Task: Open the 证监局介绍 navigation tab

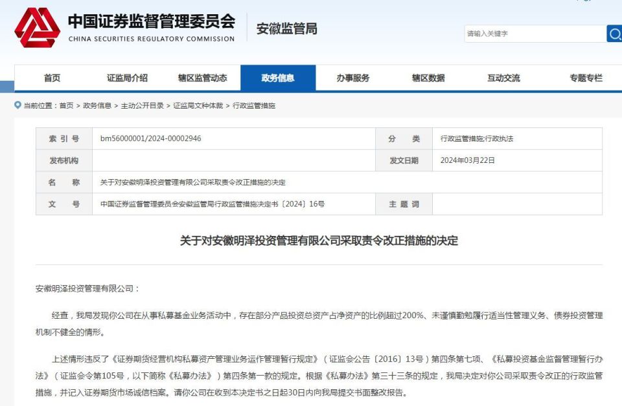Action: pos(127,77)
